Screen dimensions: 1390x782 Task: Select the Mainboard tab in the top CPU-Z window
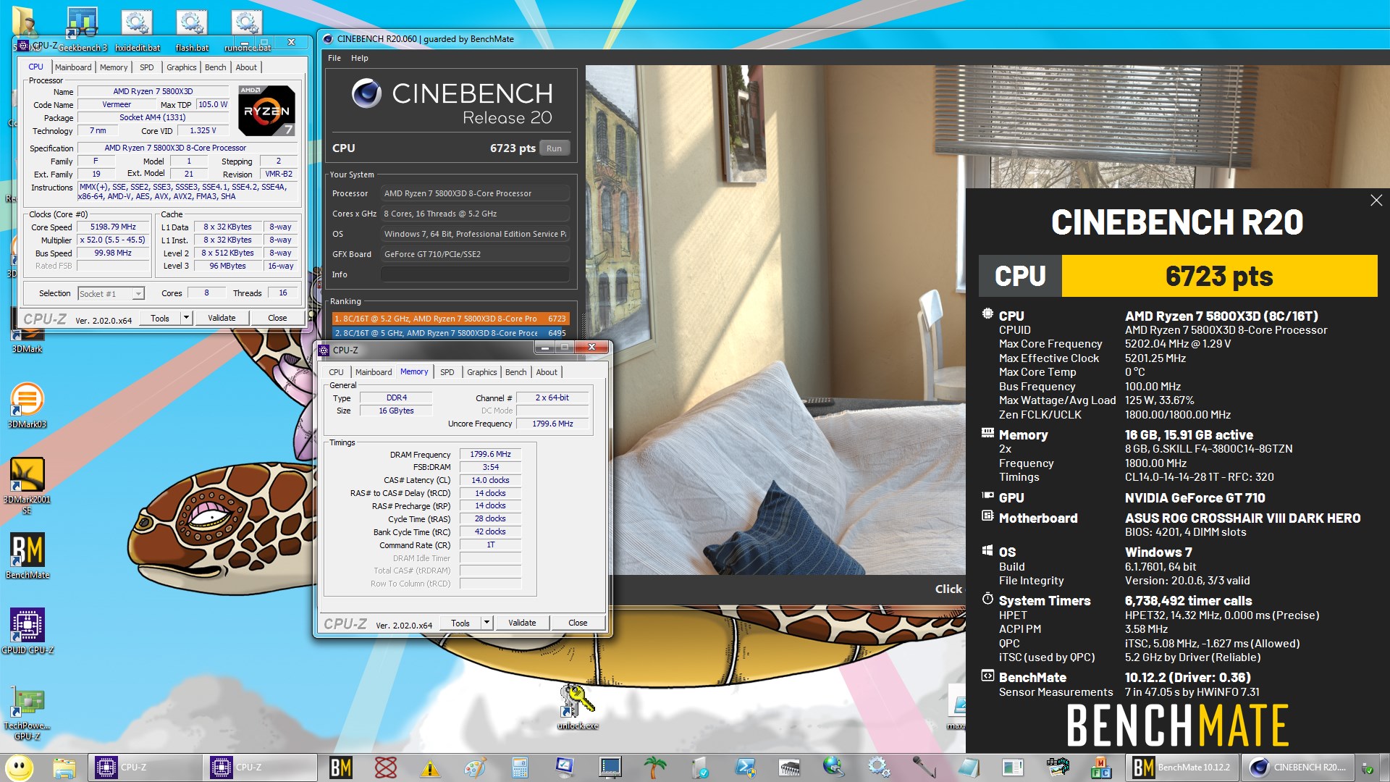click(73, 67)
